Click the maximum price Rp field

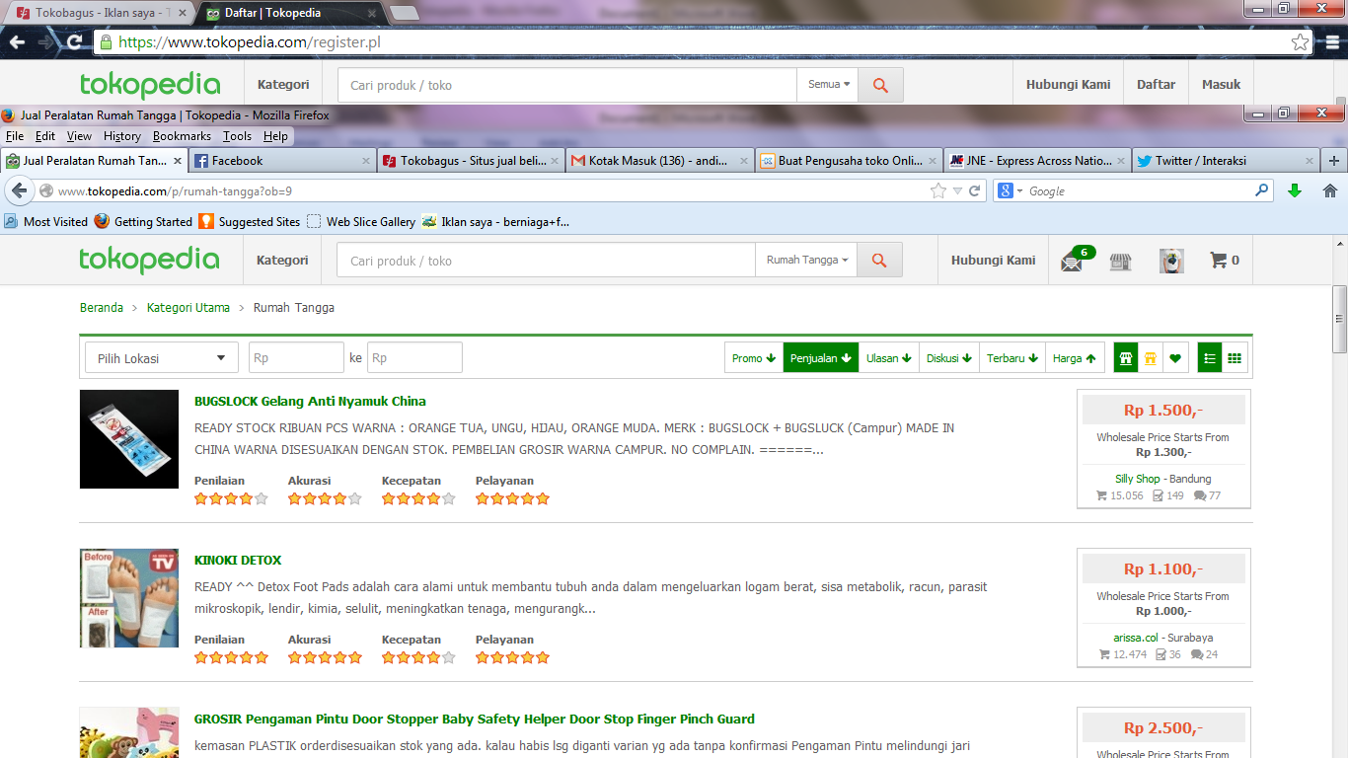click(414, 358)
